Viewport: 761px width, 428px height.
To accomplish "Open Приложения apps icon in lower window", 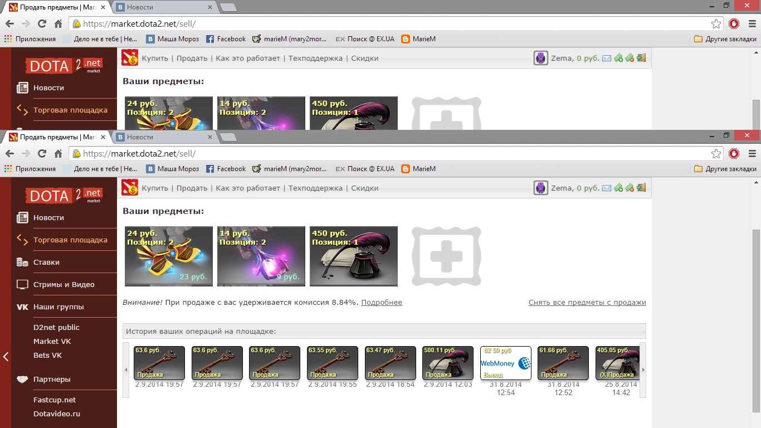I will [8, 168].
